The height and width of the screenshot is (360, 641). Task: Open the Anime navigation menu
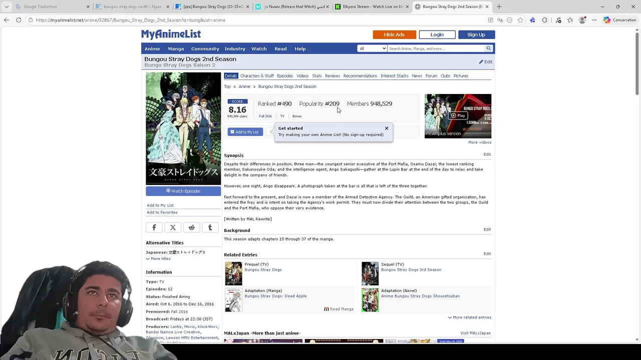152,48
